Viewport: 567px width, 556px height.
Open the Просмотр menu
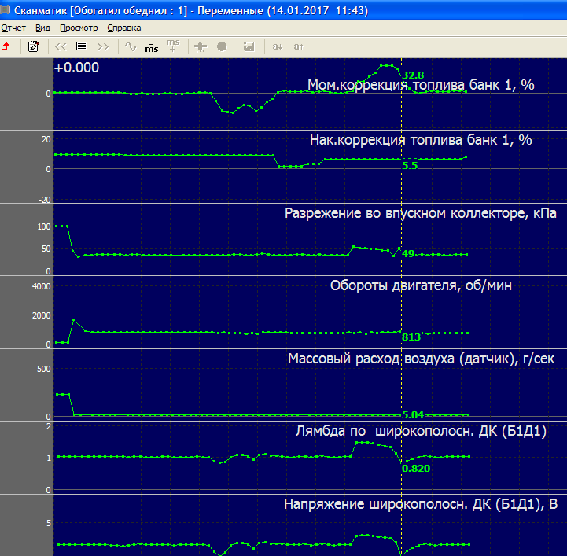pyautogui.click(x=79, y=28)
